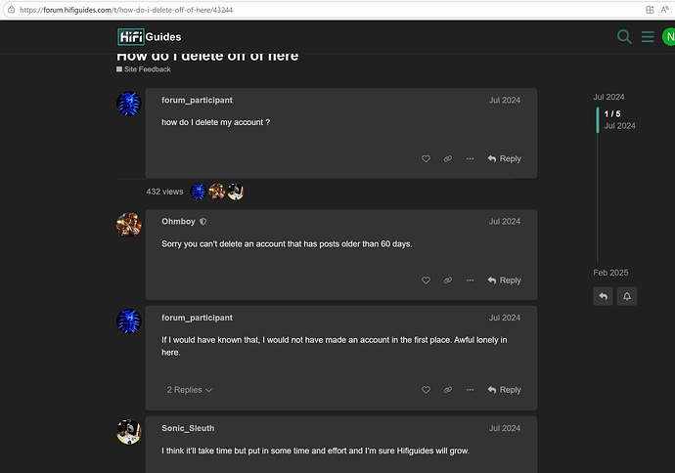Reply to Ohmboy's post
Screen dimensions: 675x473
tap(504, 280)
